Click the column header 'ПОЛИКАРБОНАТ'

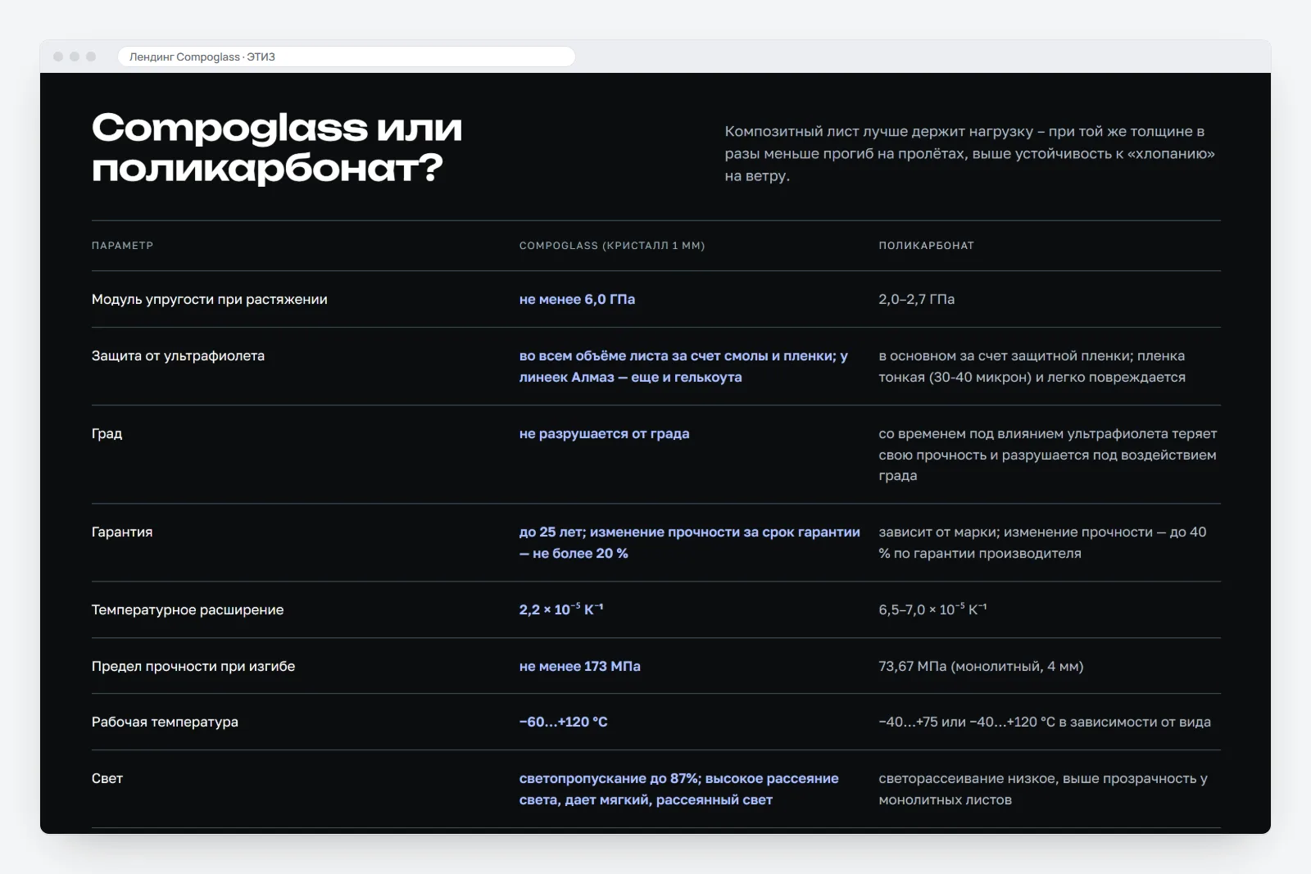coord(927,246)
